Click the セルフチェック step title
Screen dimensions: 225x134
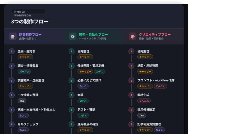(x=28, y=124)
